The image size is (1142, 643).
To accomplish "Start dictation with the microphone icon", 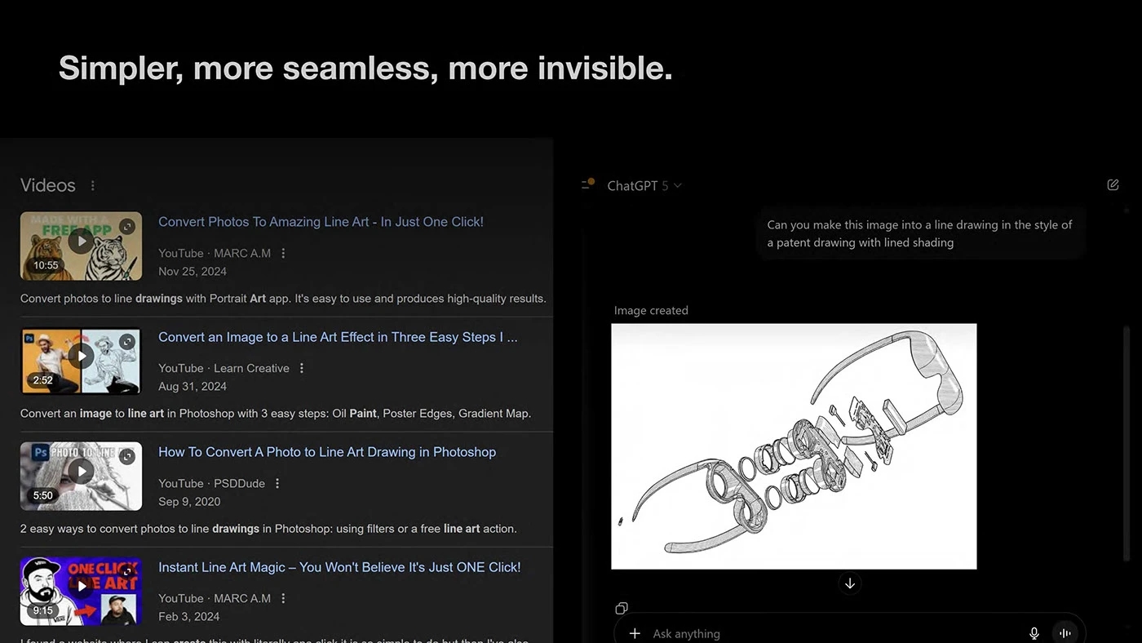I will 1034,633.
